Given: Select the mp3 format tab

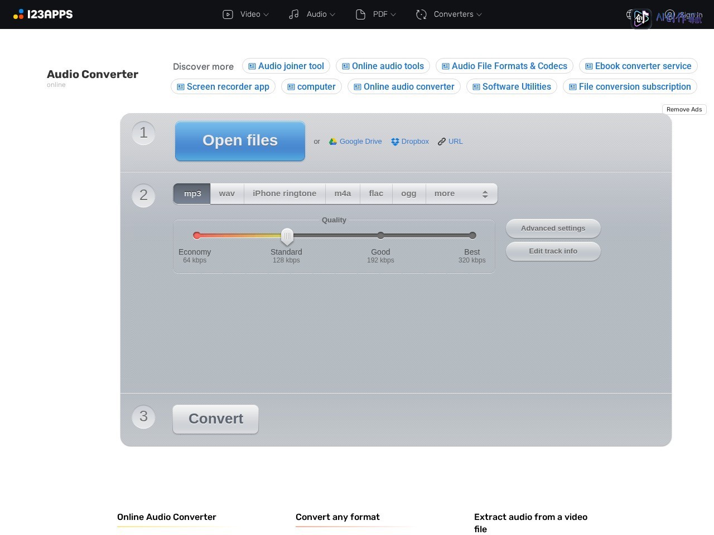Looking at the screenshot, I should (192, 193).
